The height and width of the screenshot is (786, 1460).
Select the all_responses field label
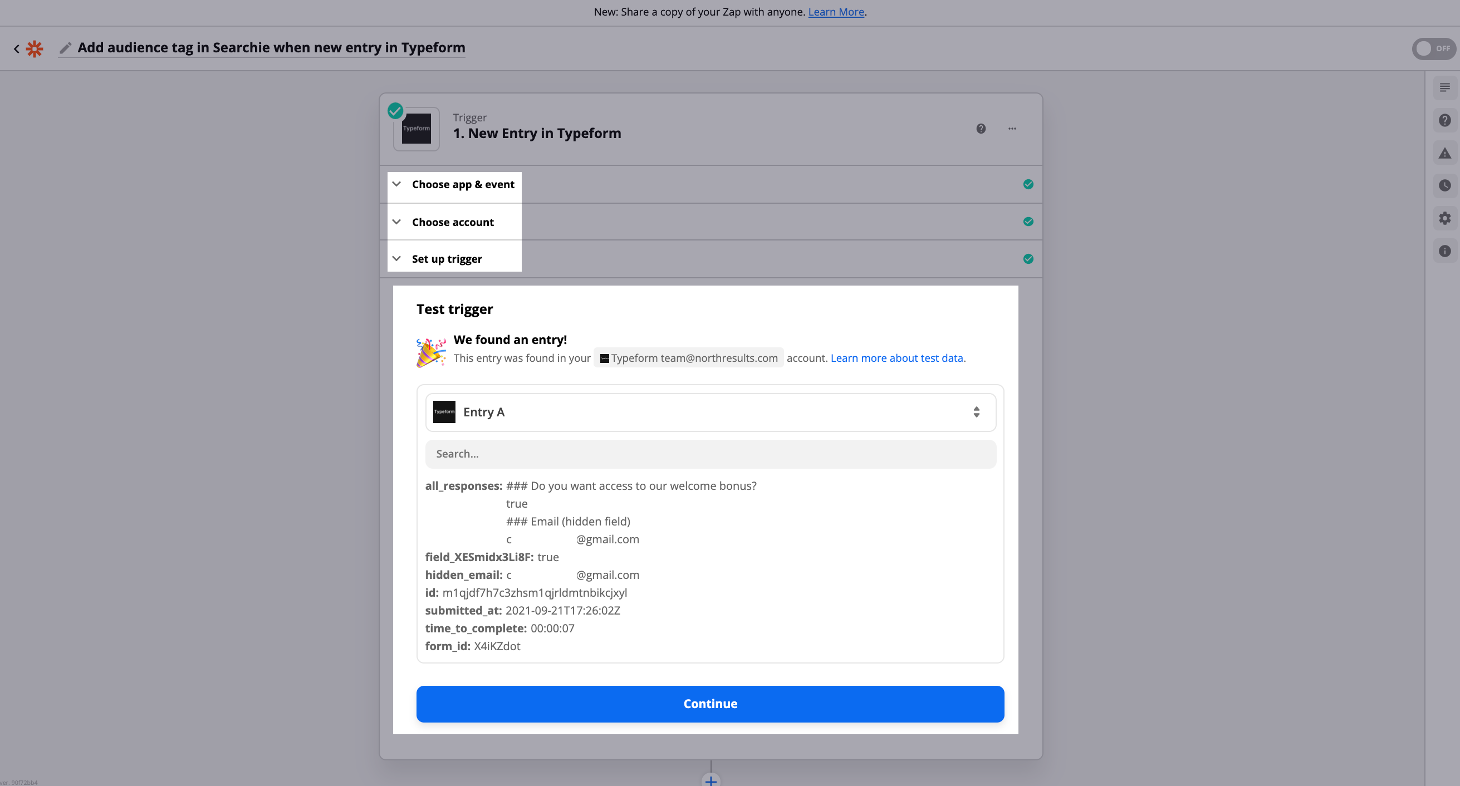pos(464,486)
